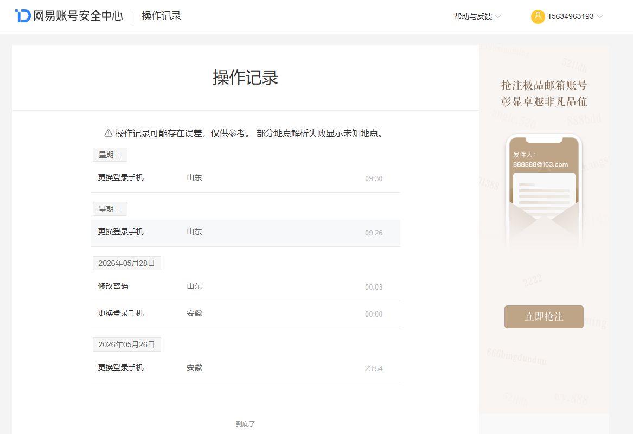This screenshot has height=434, width=633.
Task: Click the 到底了 end-of-list text
Action: pyautogui.click(x=246, y=424)
